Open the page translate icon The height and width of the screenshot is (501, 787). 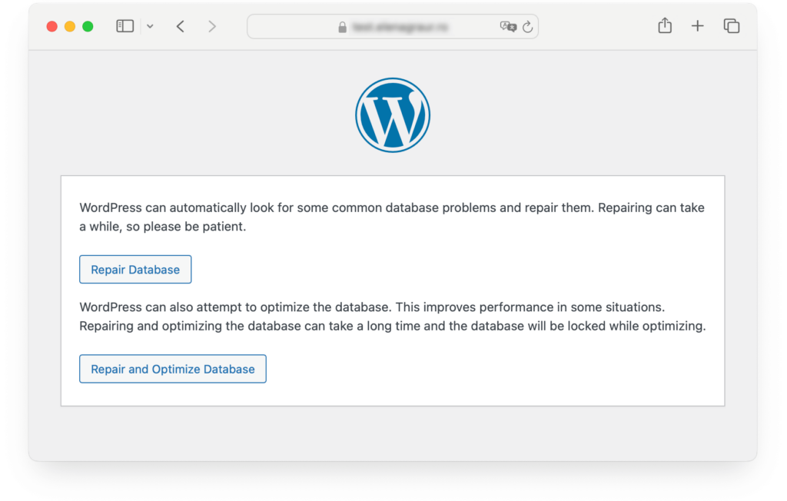coord(508,27)
